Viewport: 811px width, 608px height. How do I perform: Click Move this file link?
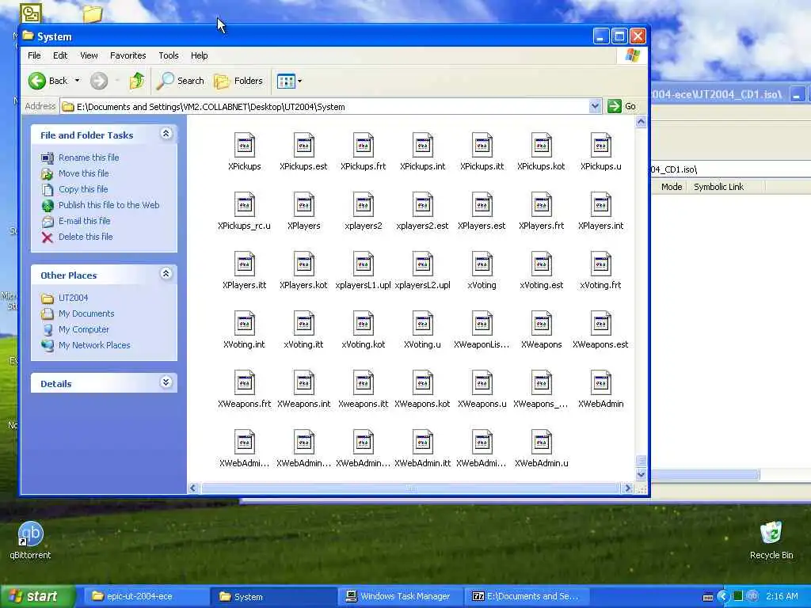pyautogui.click(x=84, y=173)
